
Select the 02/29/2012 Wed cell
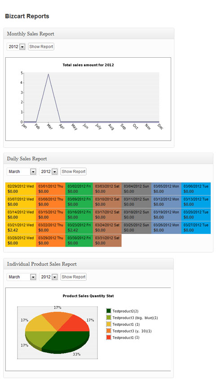[x=21, y=189]
